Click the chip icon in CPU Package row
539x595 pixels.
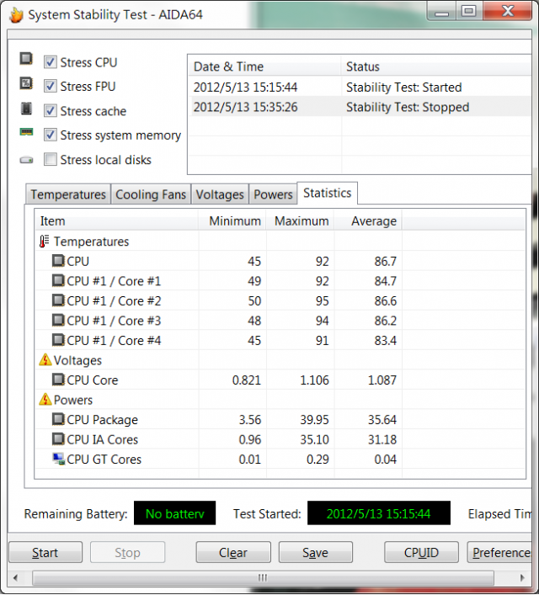58,419
